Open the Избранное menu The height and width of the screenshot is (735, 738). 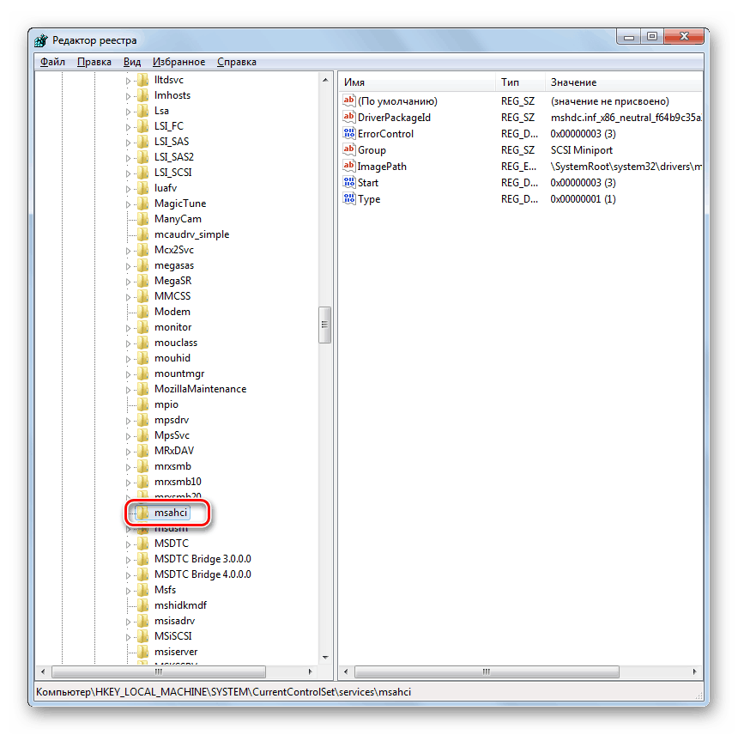click(x=178, y=62)
